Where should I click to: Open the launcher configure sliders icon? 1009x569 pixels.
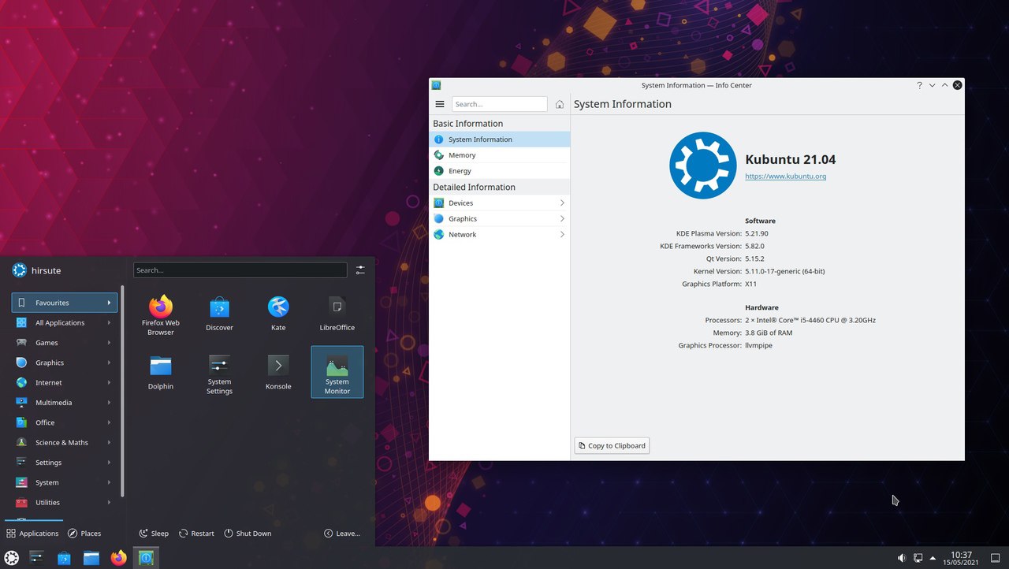pyautogui.click(x=360, y=270)
